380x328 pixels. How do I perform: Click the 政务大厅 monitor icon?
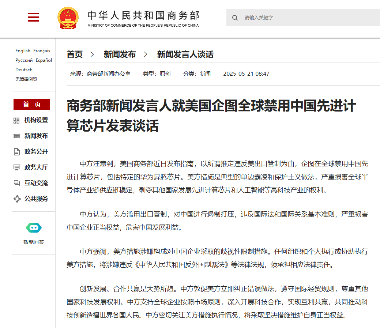click(16, 167)
